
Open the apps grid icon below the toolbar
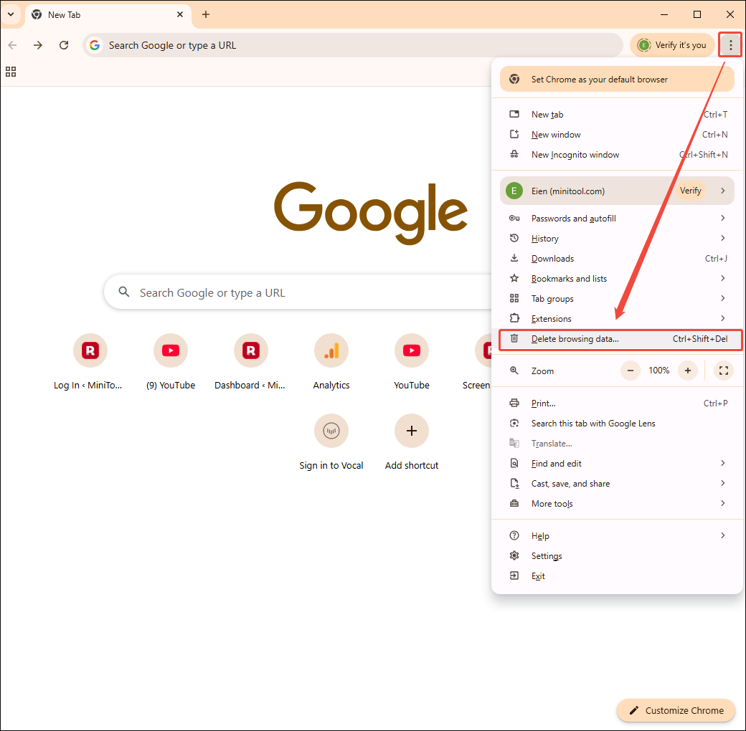point(10,72)
